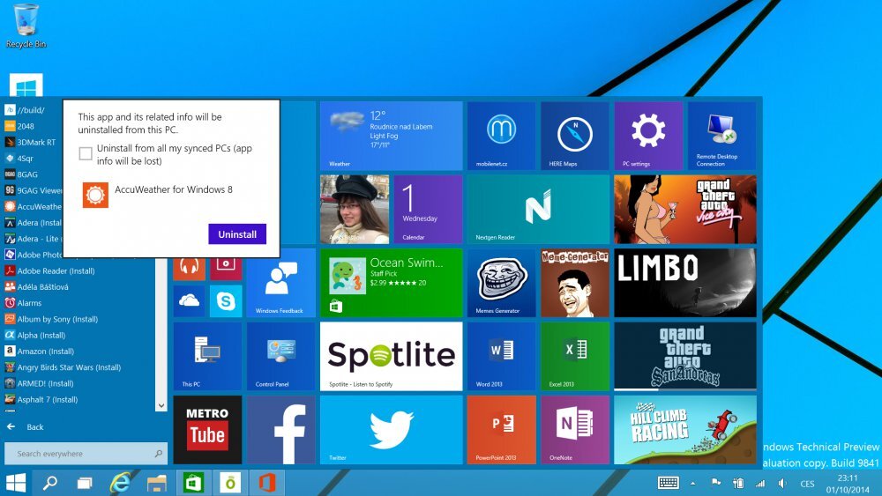Select Amazon (Install) entry
Image resolution: width=882 pixels, height=496 pixels.
pyautogui.click(x=40, y=351)
